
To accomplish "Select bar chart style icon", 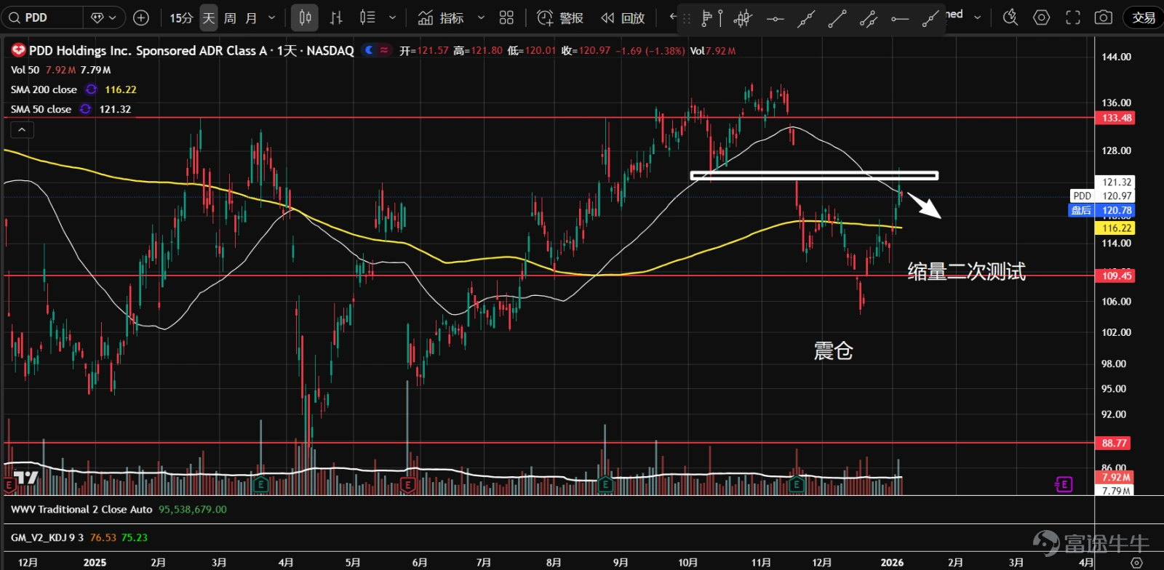I will tap(336, 17).
